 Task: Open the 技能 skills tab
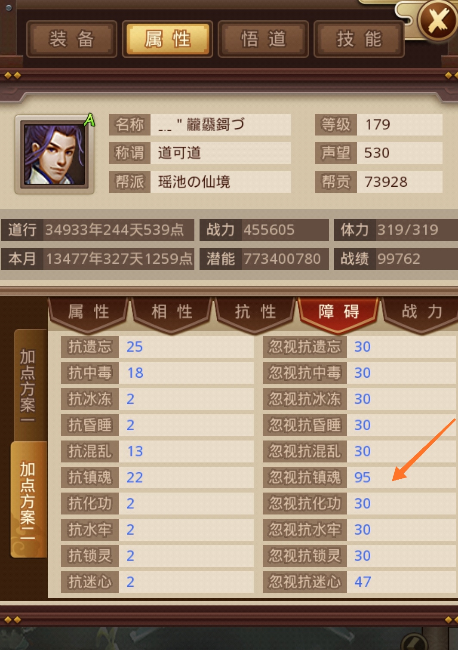[x=359, y=39]
